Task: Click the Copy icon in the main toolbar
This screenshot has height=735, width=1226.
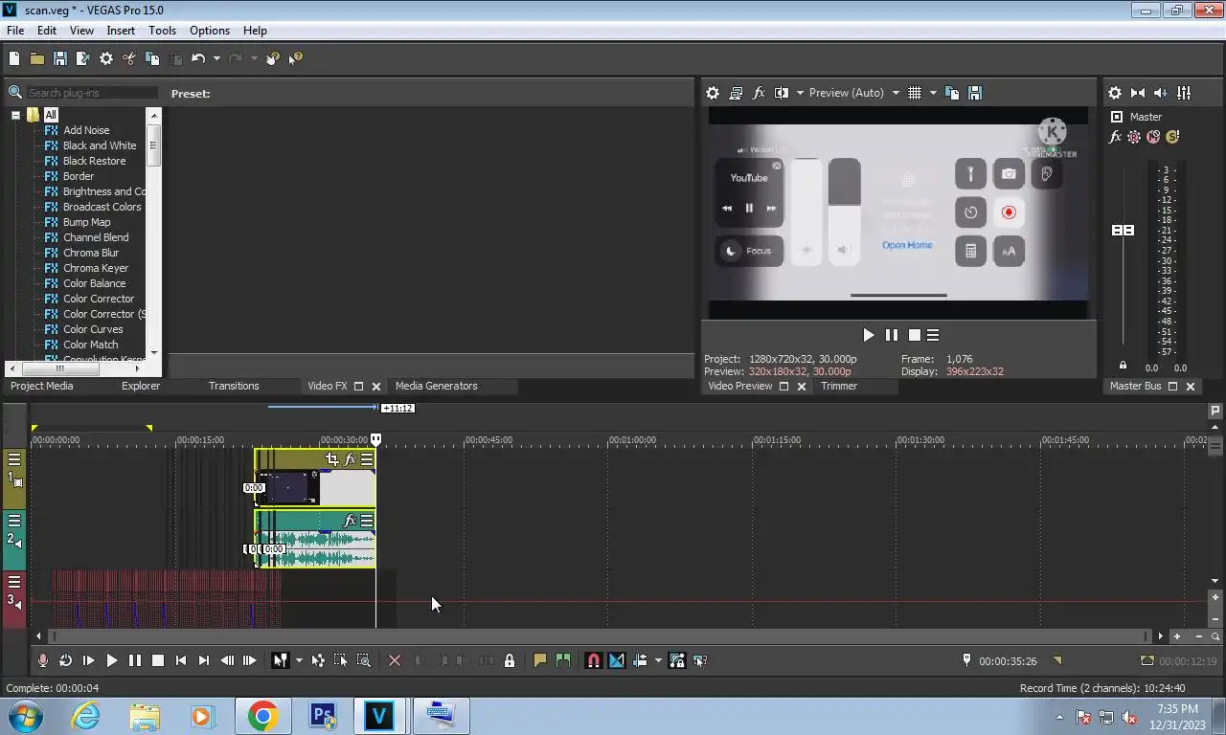Action: point(152,58)
